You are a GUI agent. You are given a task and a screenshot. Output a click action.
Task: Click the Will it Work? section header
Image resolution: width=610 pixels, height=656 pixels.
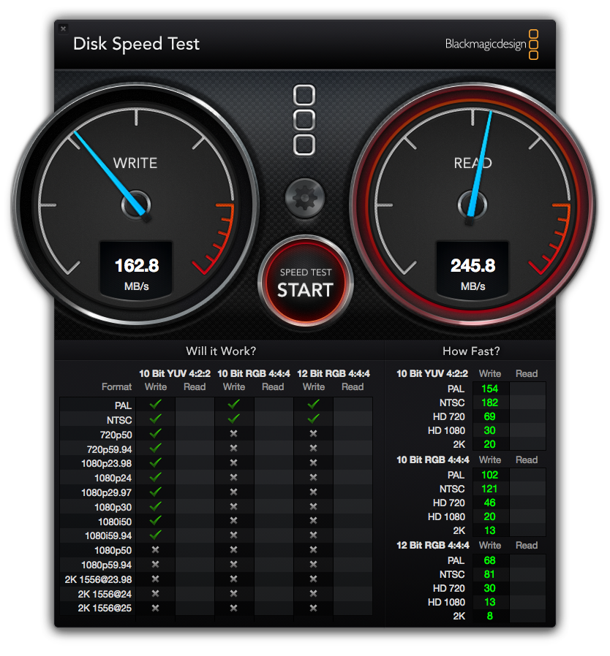pos(221,351)
